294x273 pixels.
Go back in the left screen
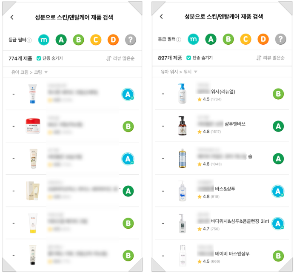click(x=12, y=17)
